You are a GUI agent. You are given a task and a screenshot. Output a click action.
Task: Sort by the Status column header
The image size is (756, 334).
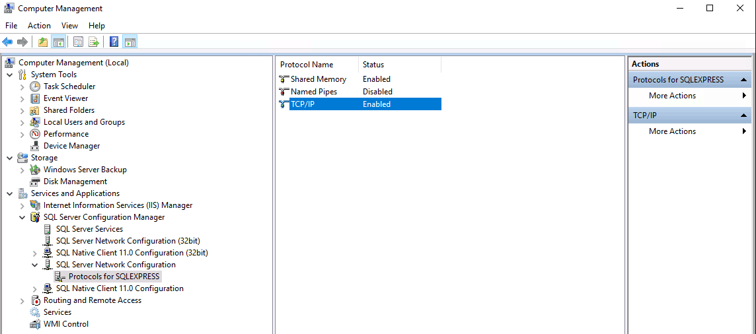(400, 65)
